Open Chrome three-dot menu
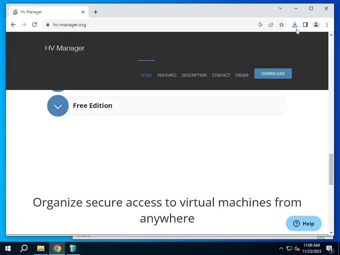This screenshot has height=255, width=340. [x=327, y=25]
